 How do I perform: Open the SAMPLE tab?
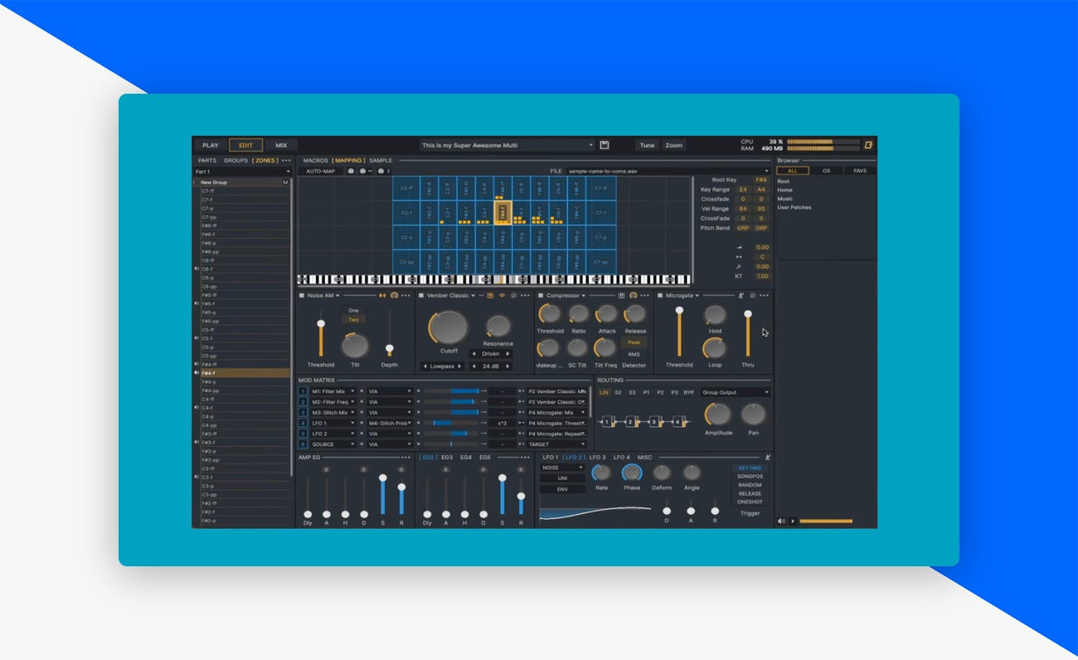tap(381, 160)
